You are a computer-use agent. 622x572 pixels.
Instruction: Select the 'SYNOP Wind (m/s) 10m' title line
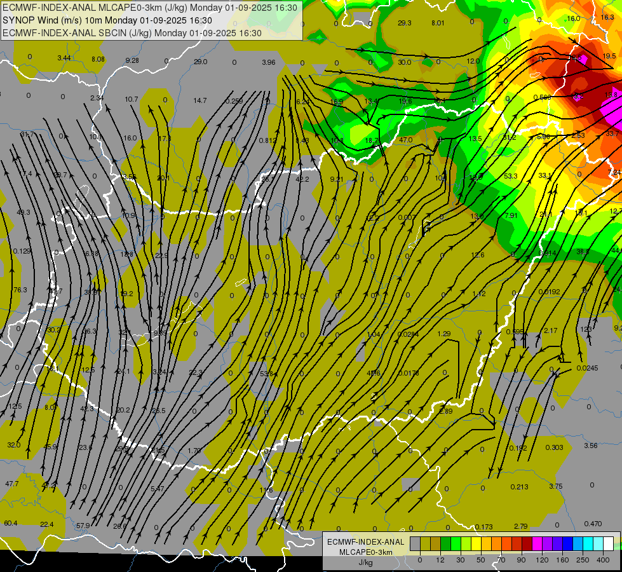click(x=107, y=20)
